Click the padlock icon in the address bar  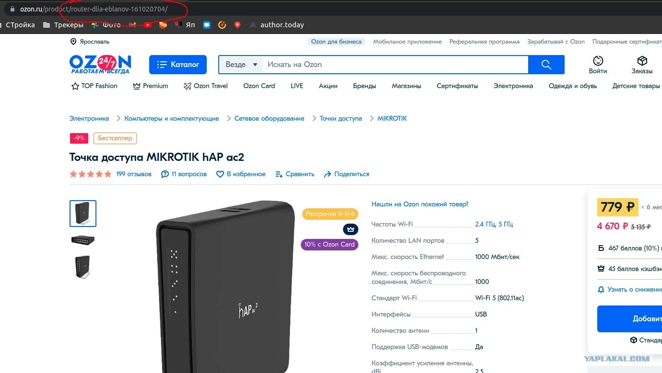12,10
